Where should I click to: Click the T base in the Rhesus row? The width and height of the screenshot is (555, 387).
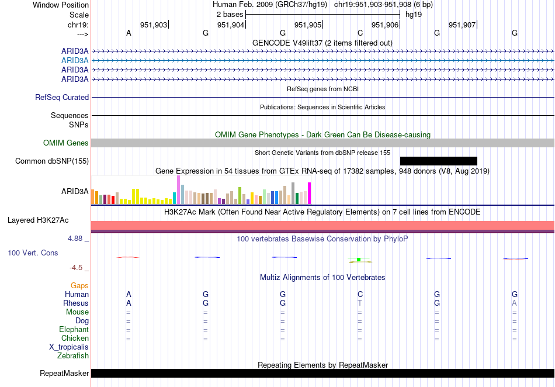(x=360, y=303)
